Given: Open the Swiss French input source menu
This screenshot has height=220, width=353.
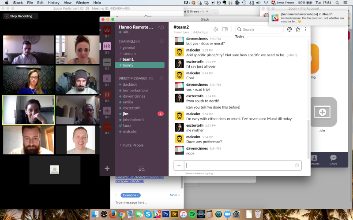Looking at the screenshot, I should pos(283,3).
